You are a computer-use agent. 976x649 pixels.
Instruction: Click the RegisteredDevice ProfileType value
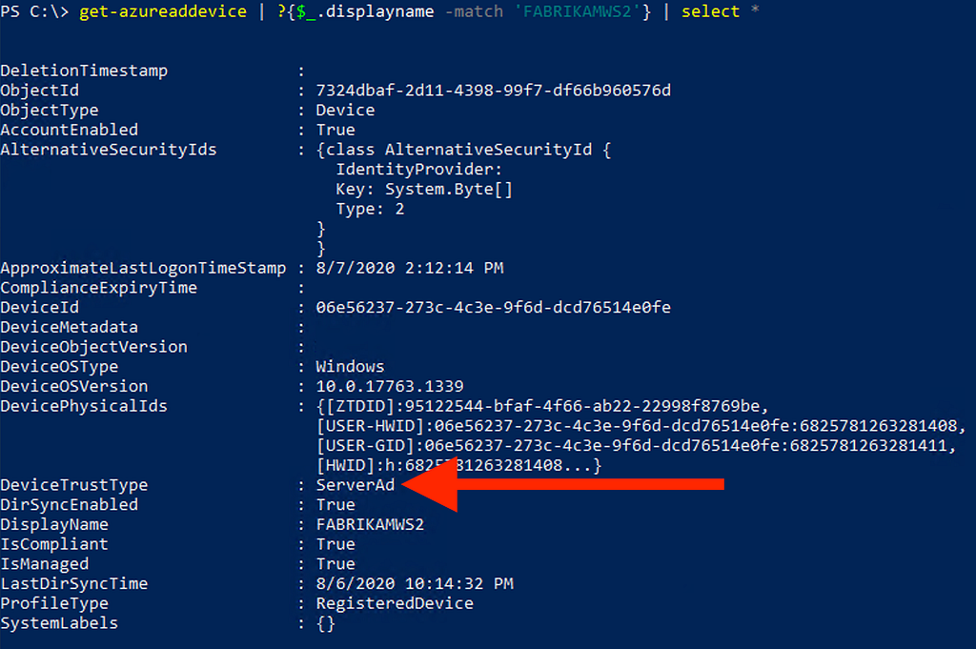[395, 603]
